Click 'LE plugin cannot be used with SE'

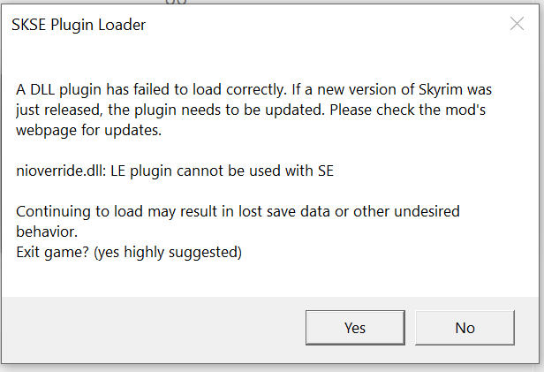(x=222, y=171)
